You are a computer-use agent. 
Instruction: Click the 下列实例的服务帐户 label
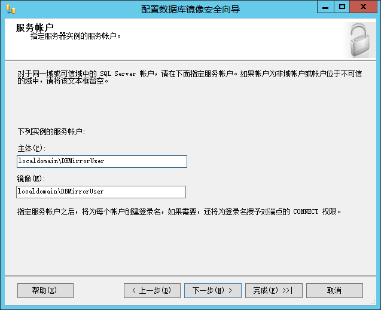click(x=51, y=131)
